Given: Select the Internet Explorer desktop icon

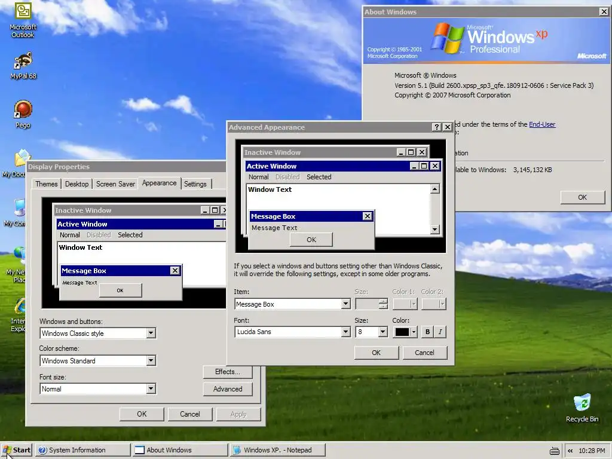Looking at the screenshot, I should click(x=17, y=315).
